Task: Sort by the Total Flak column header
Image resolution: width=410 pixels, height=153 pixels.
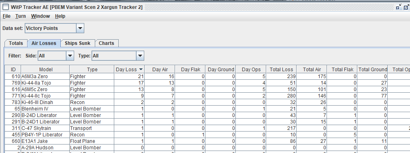Action: click(x=342, y=70)
